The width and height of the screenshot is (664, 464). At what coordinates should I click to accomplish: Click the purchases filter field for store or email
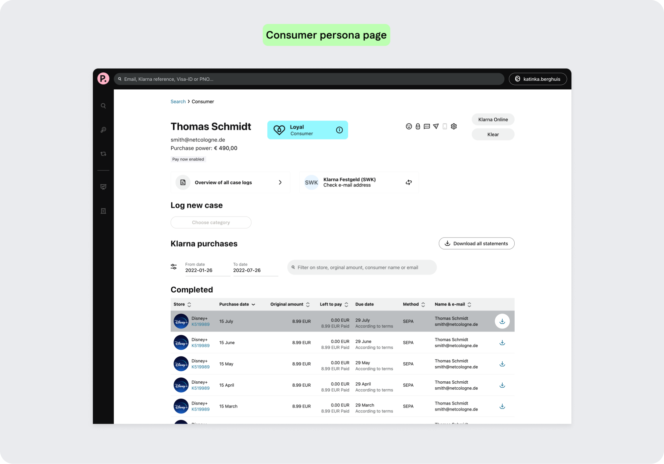coord(362,267)
